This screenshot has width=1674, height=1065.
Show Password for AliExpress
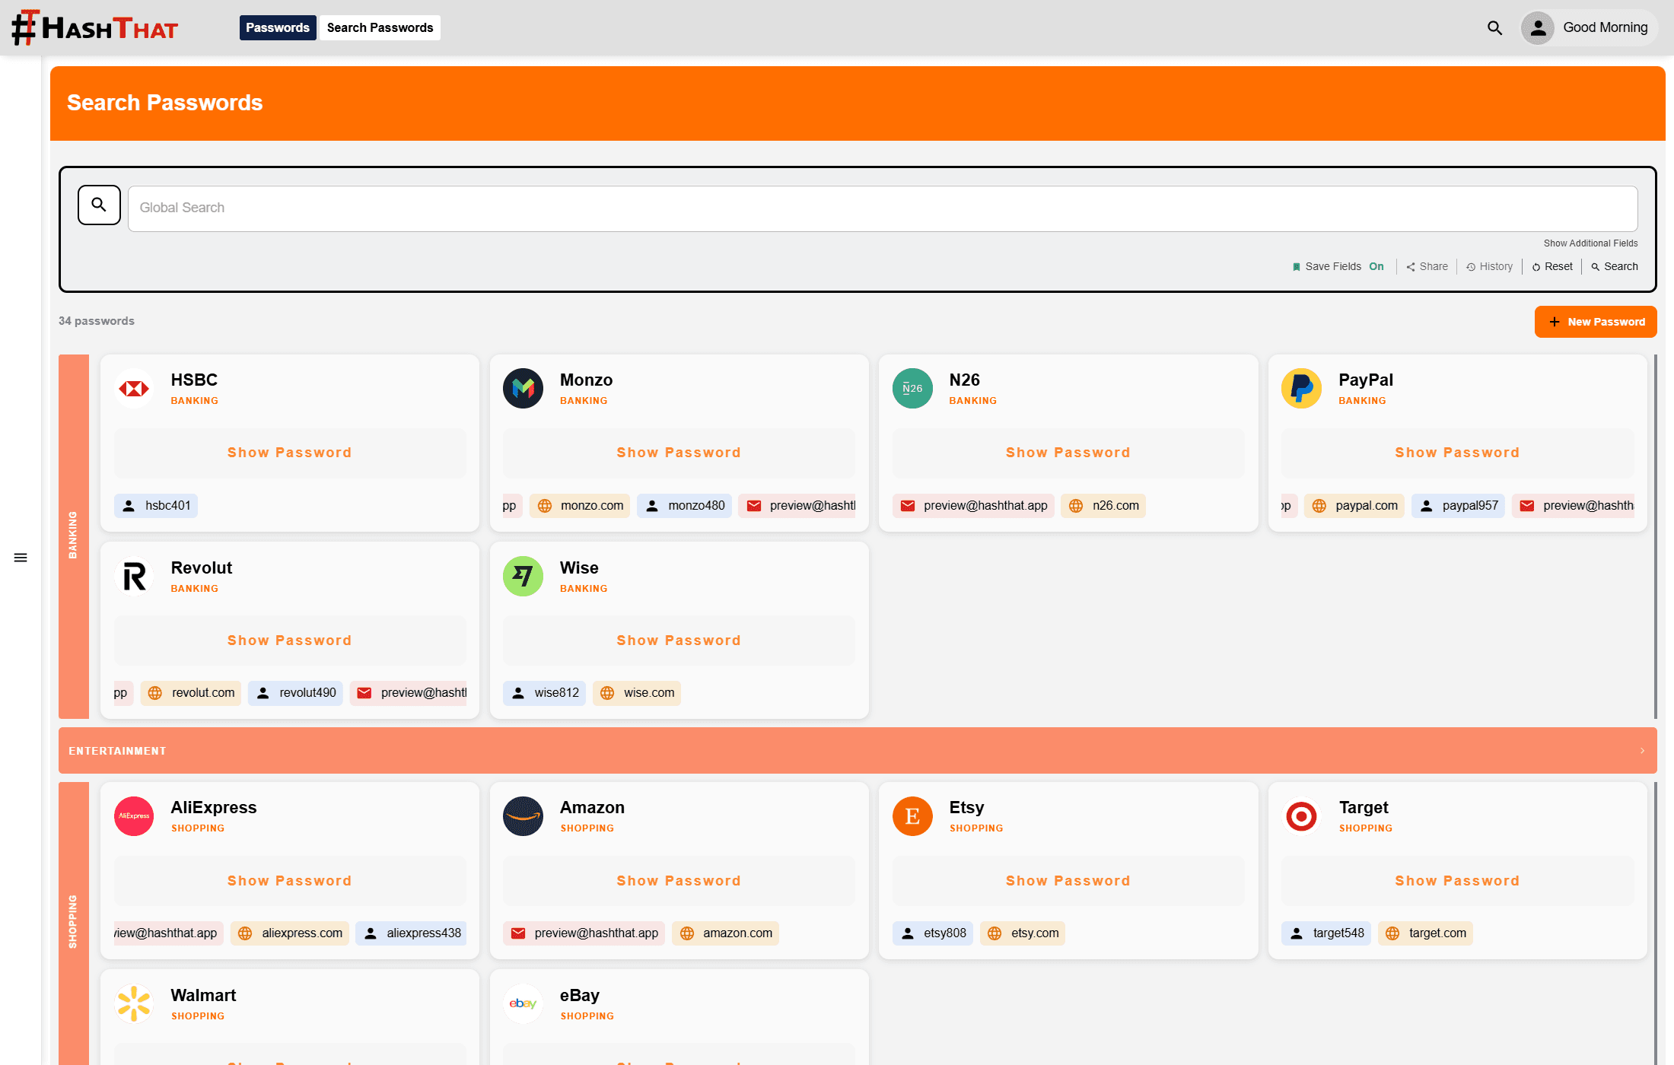290,881
